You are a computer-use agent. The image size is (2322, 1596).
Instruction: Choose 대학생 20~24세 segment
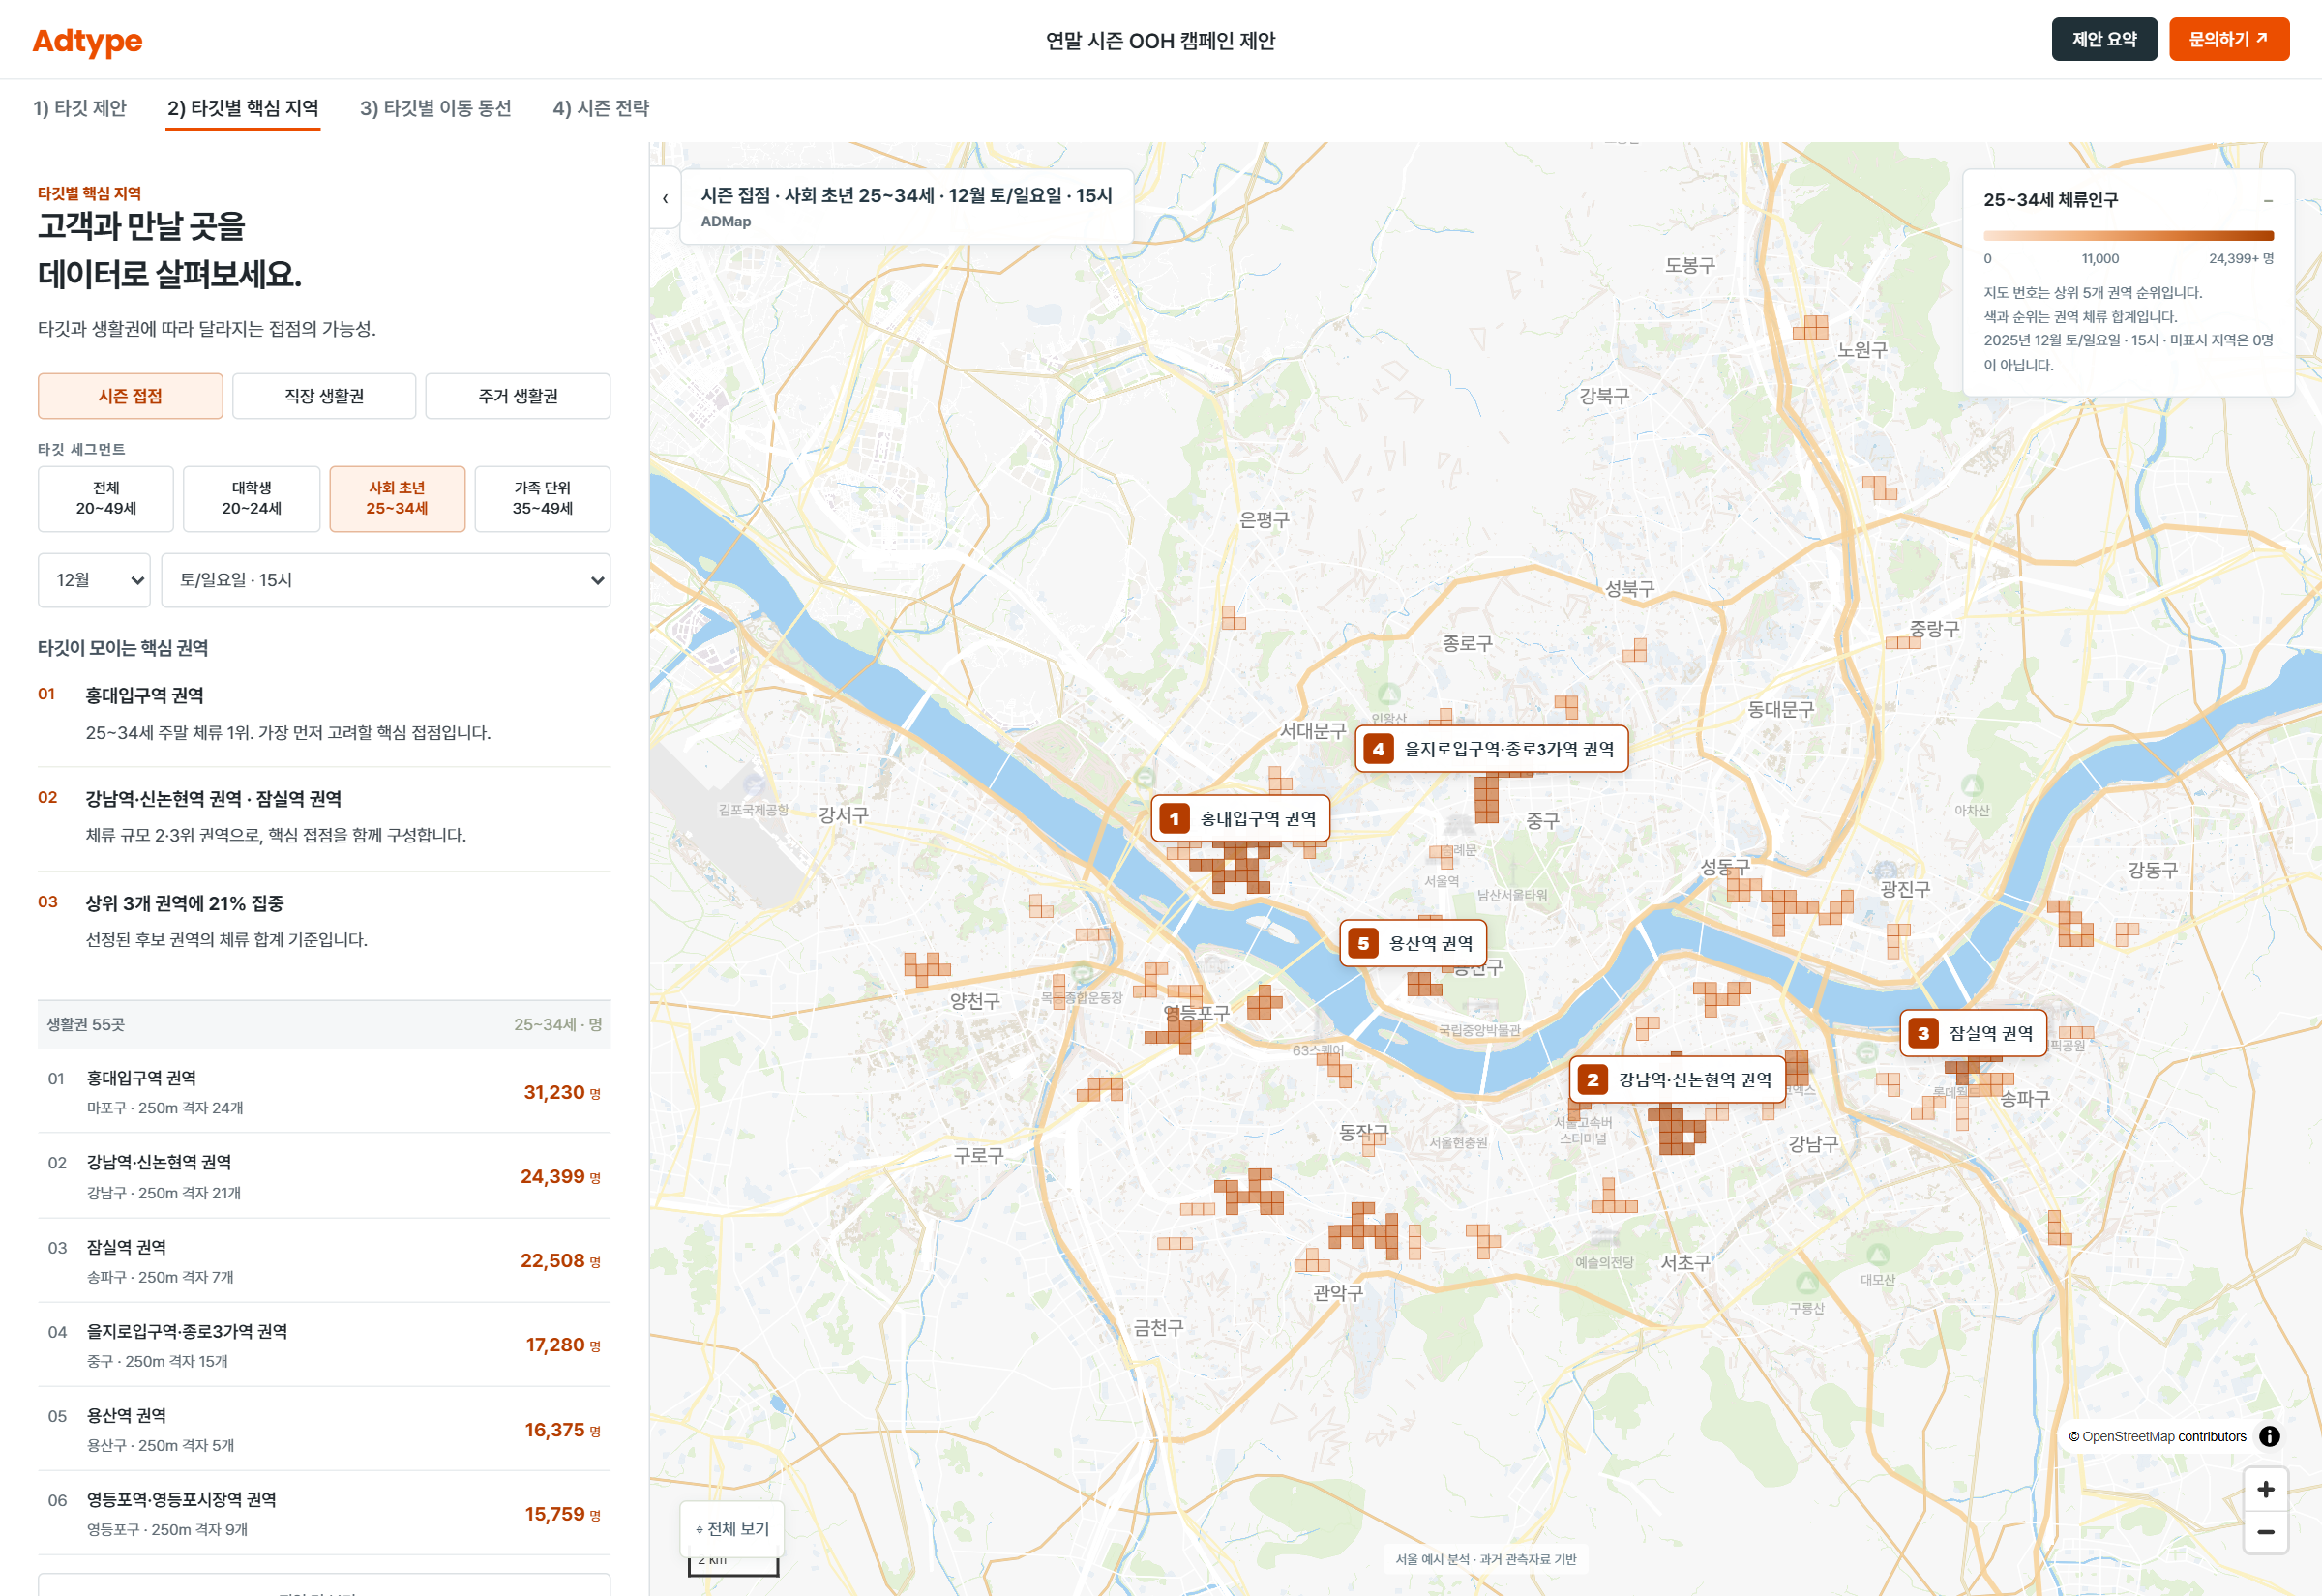tap(252, 498)
